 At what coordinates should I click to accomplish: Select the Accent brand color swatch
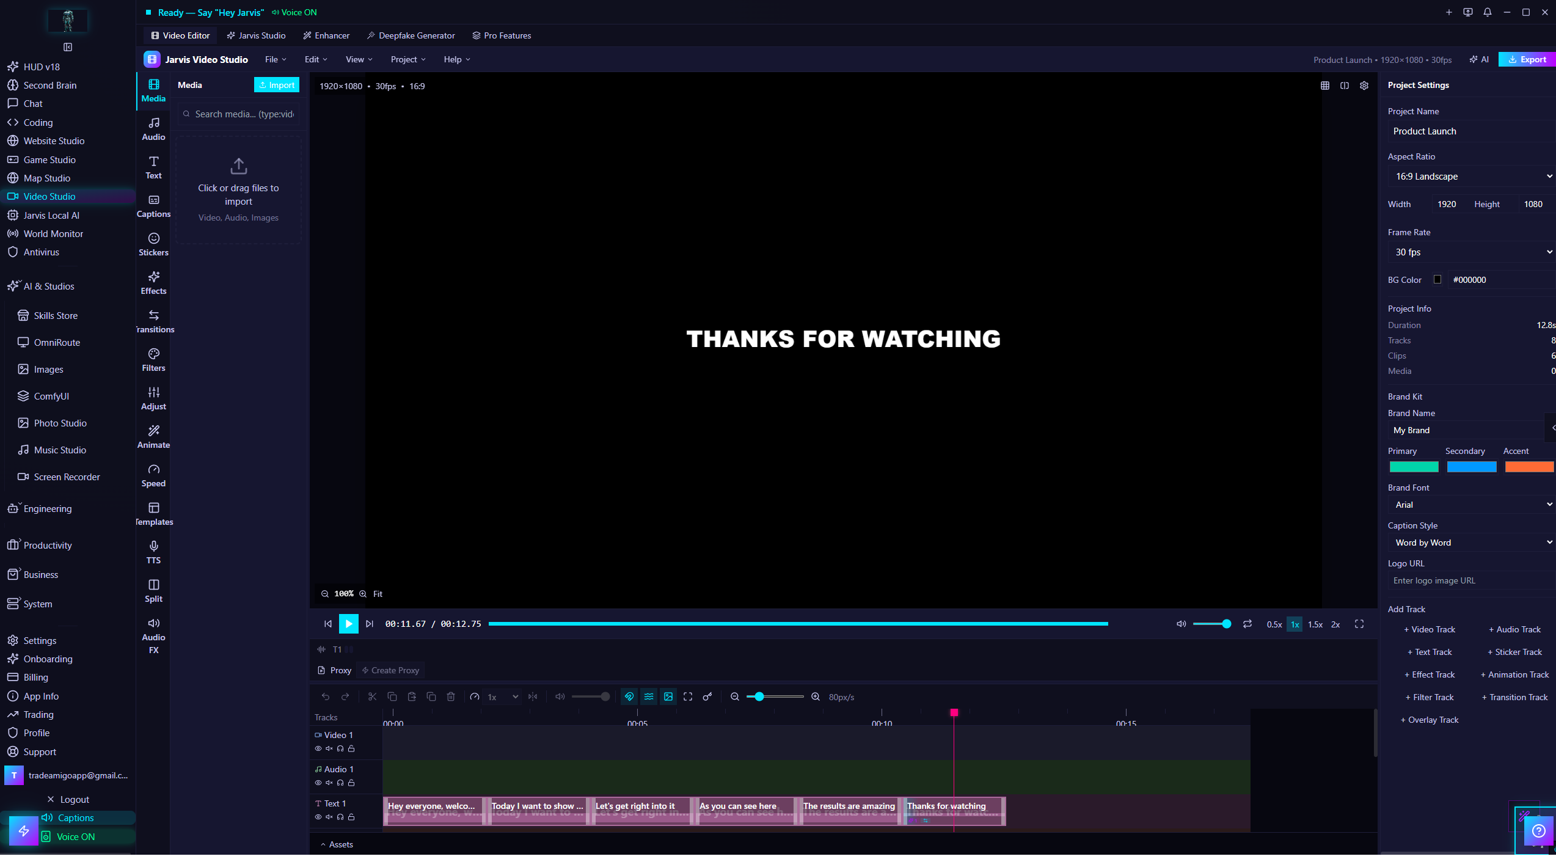(1529, 467)
